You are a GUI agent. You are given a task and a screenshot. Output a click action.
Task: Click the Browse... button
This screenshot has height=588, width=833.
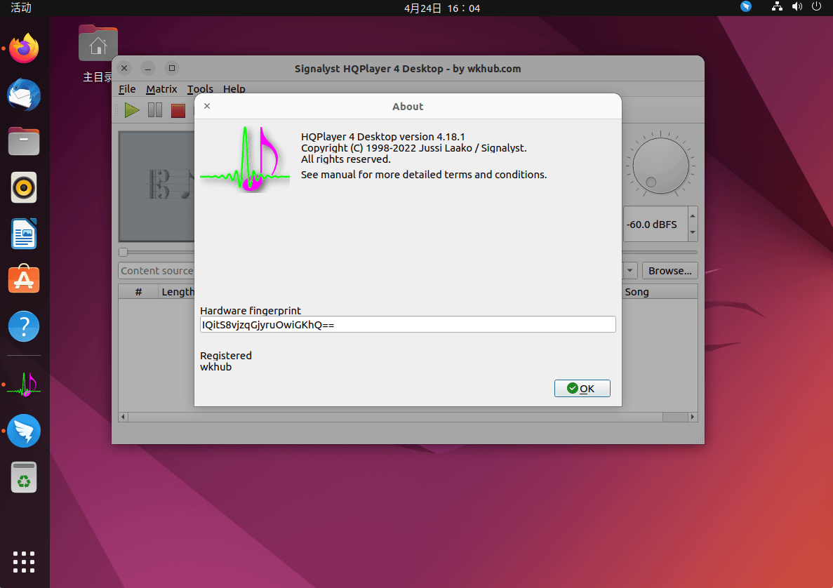point(669,270)
